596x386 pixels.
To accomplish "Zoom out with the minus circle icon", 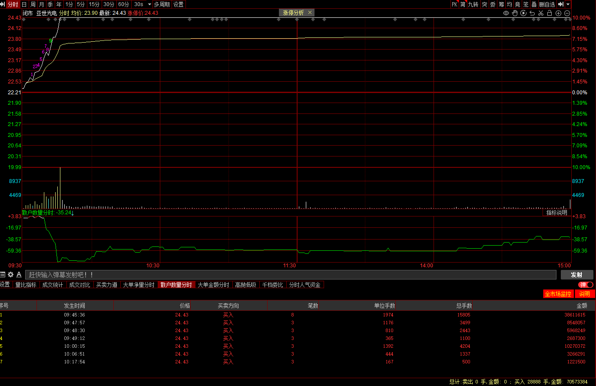I will pyautogui.click(x=567, y=13).
